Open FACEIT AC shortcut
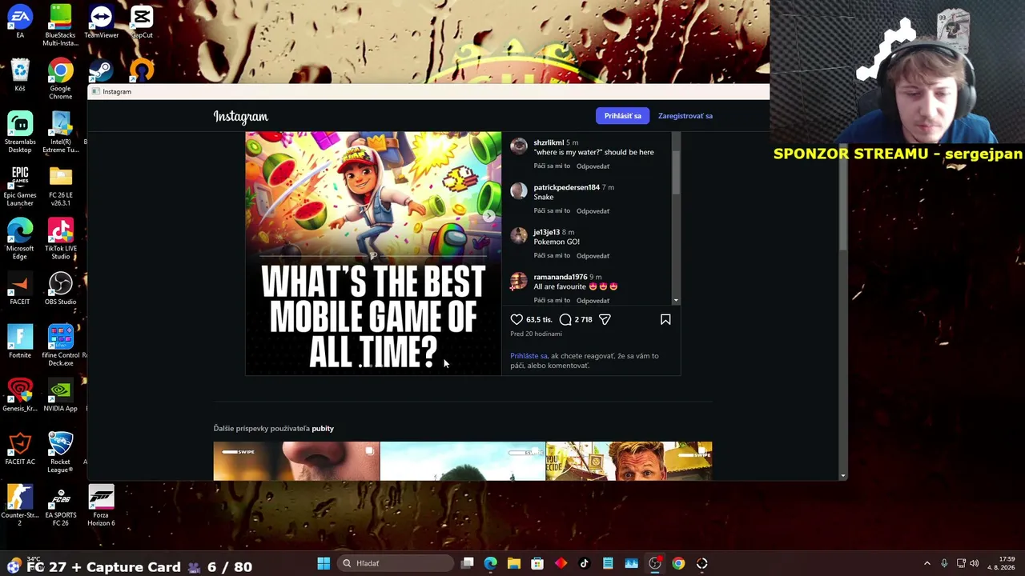 (20, 449)
